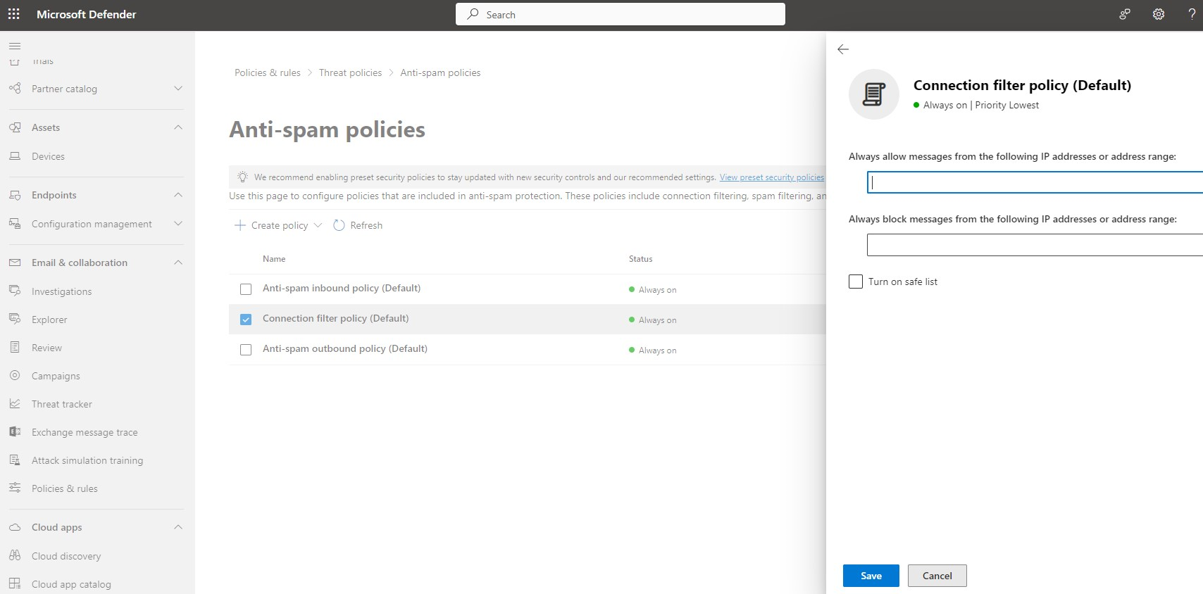Image resolution: width=1203 pixels, height=594 pixels.
Task: Click the Save button
Action: (871, 576)
